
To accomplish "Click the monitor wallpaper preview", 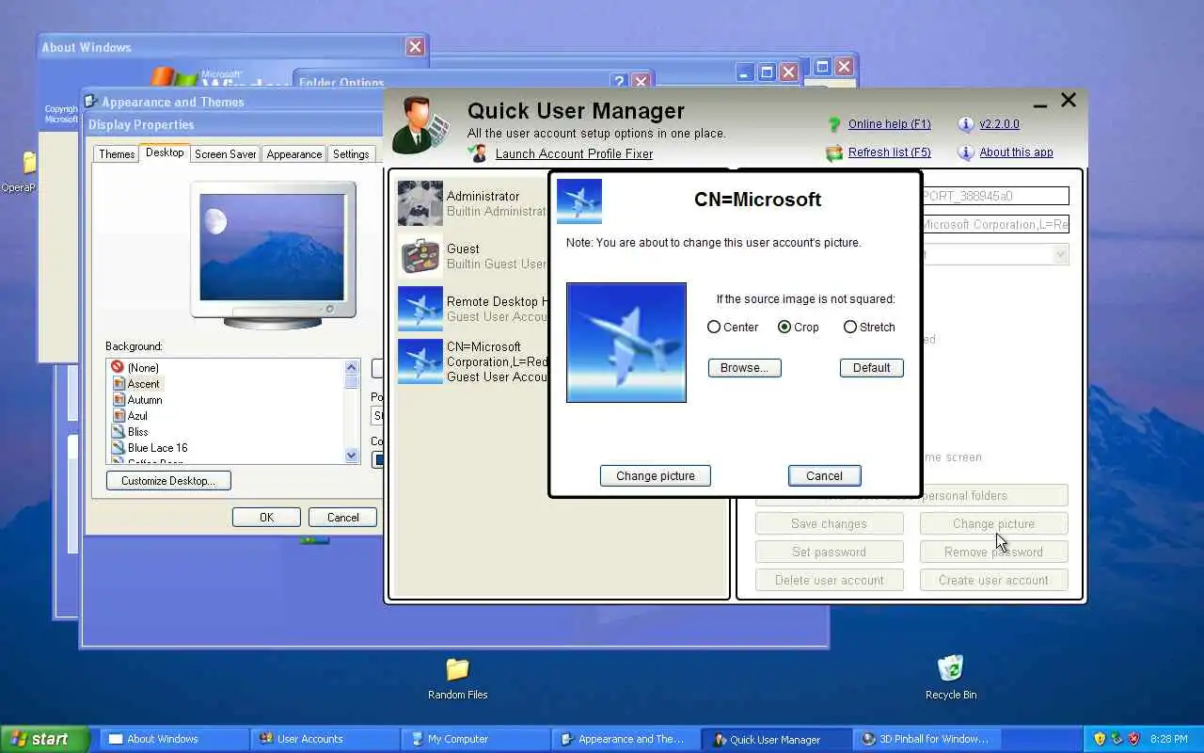I will (273, 248).
